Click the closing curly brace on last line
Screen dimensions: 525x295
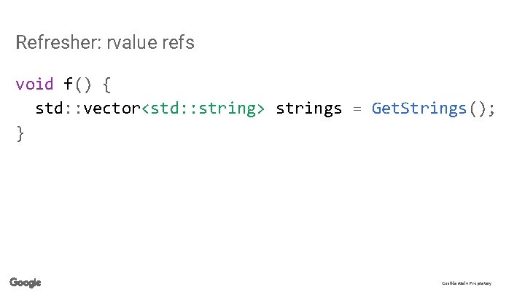(20, 134)
